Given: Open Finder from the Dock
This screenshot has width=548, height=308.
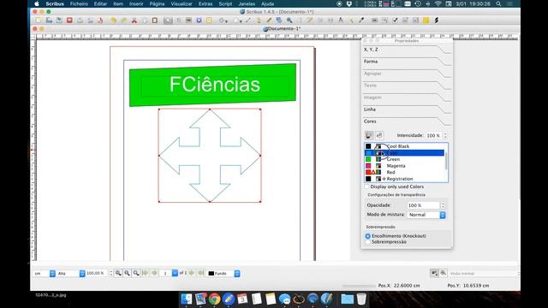Looking at the screenshot, I should (x=187, y=299).
